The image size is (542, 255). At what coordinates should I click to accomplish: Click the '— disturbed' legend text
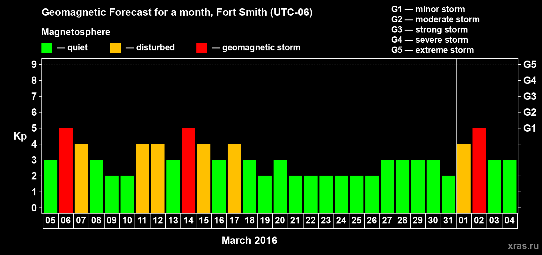(x=150, y=47)
